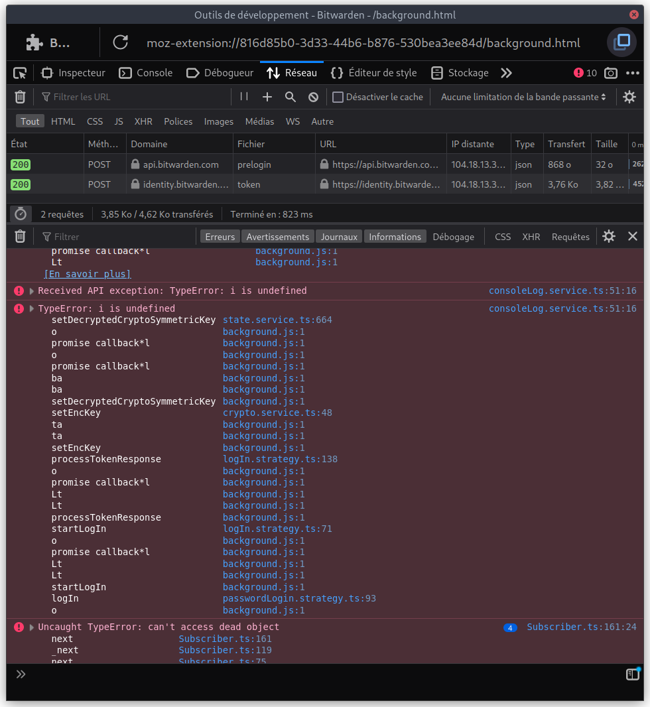This screenshot has width=650, height=707.
Task: Toggle the Avertissements console filter
Action: click(x=277, y=235)
